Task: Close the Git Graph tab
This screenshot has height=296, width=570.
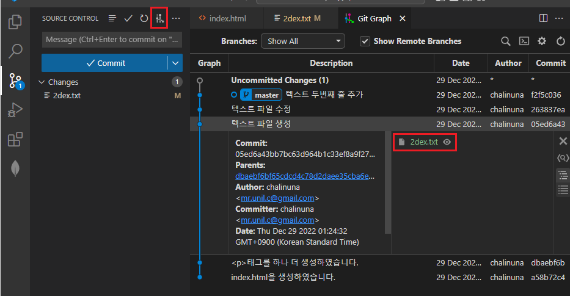Action: pos(403,18)
